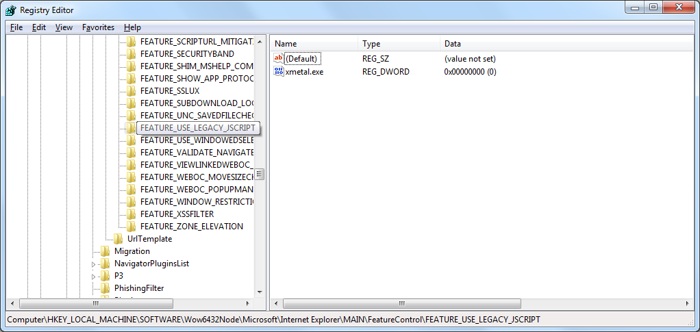Image resolution: width=700 pixels, height=332 pixels.
Task: Click the FEATURE_USE_LEGACY_JSCRIPT folder icon
Action: tap(131, 127)
